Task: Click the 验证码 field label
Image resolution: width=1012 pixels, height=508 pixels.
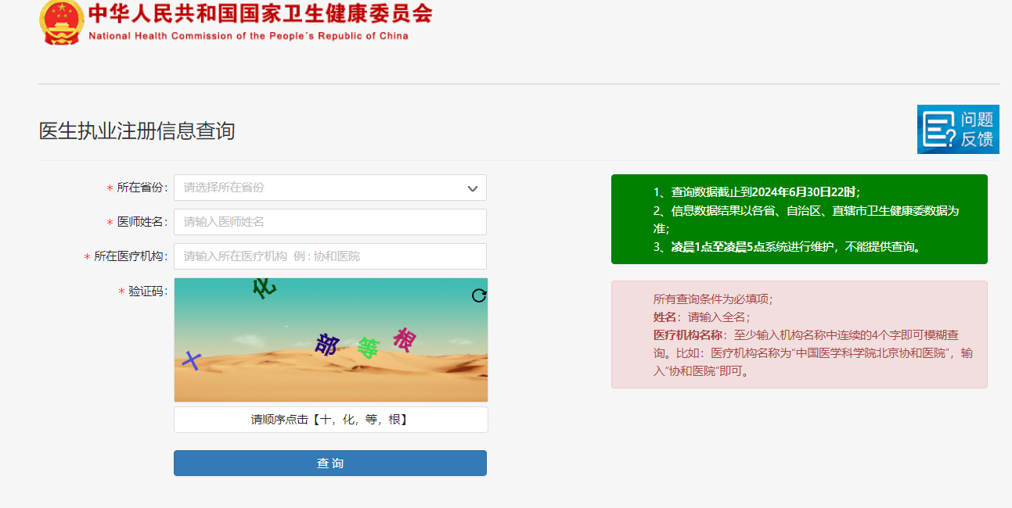Action: [147, 292]
